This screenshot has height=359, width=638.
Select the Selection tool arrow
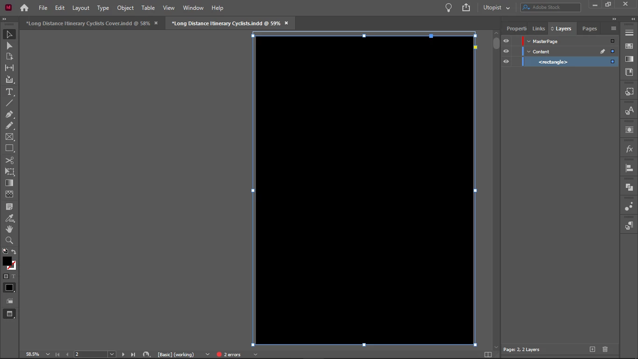9,35
